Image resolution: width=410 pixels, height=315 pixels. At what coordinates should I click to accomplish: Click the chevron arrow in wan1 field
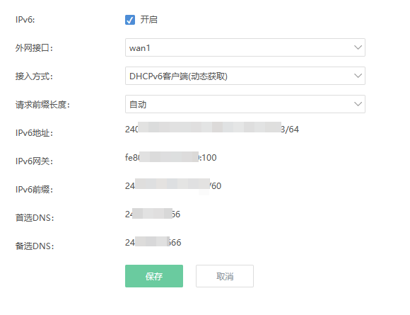(x=358, y=47)
